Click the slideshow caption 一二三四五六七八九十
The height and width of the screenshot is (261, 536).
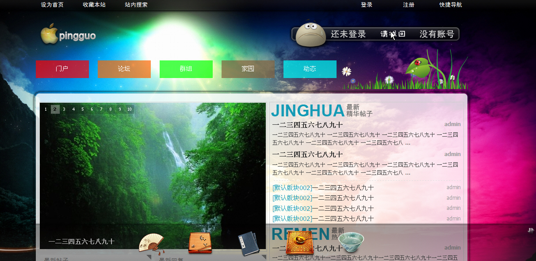coord(81,242)
